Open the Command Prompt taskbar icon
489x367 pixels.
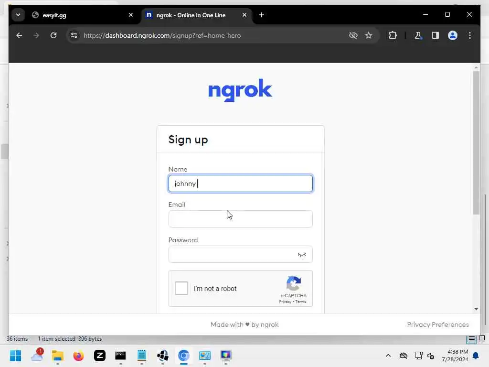click(120, 356)
